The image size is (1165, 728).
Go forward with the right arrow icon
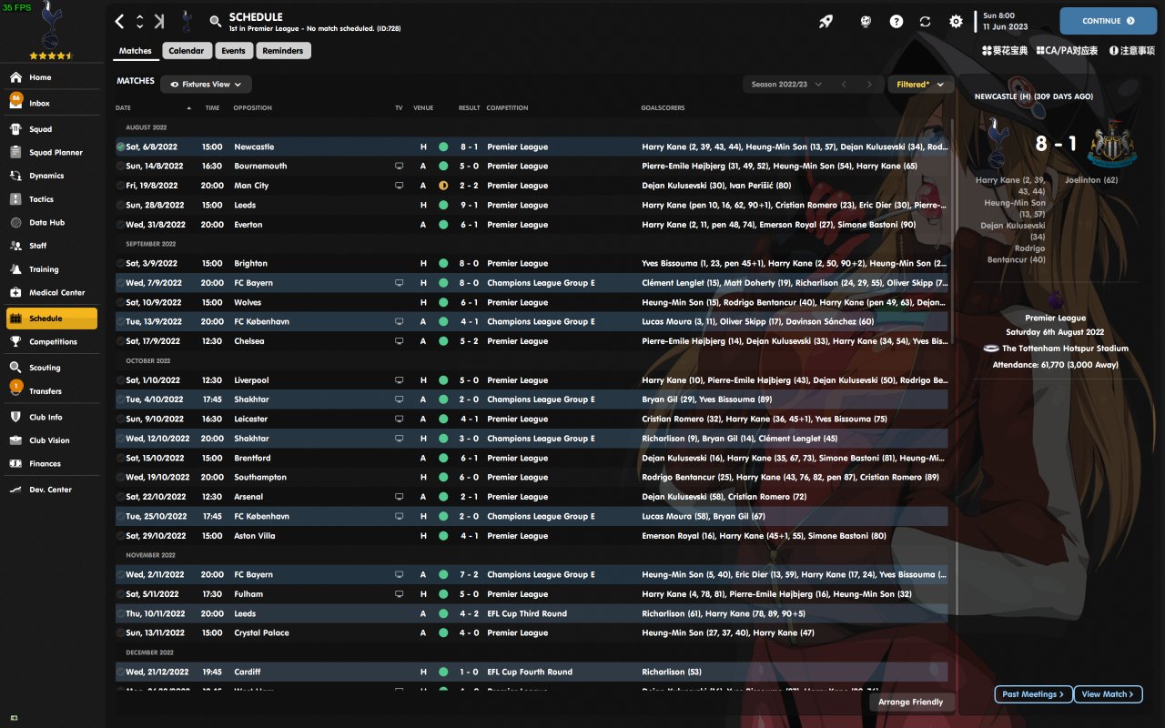159,21
